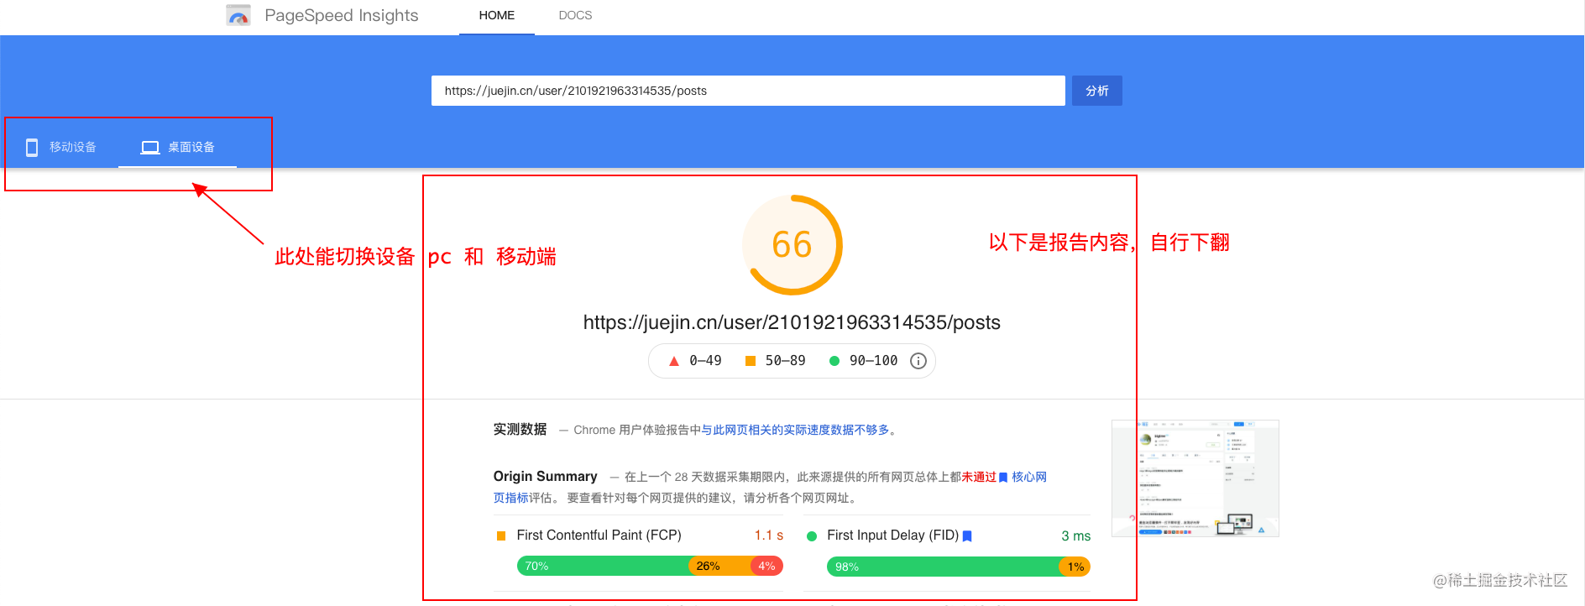
Task: Click the green circle 90–100 legend icon
Action: coord(834,361)
